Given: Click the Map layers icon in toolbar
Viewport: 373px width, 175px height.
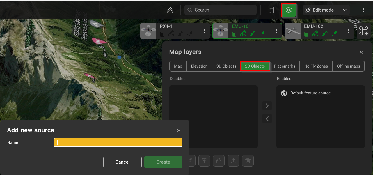Looking at the screenshot, I should 289,10.
